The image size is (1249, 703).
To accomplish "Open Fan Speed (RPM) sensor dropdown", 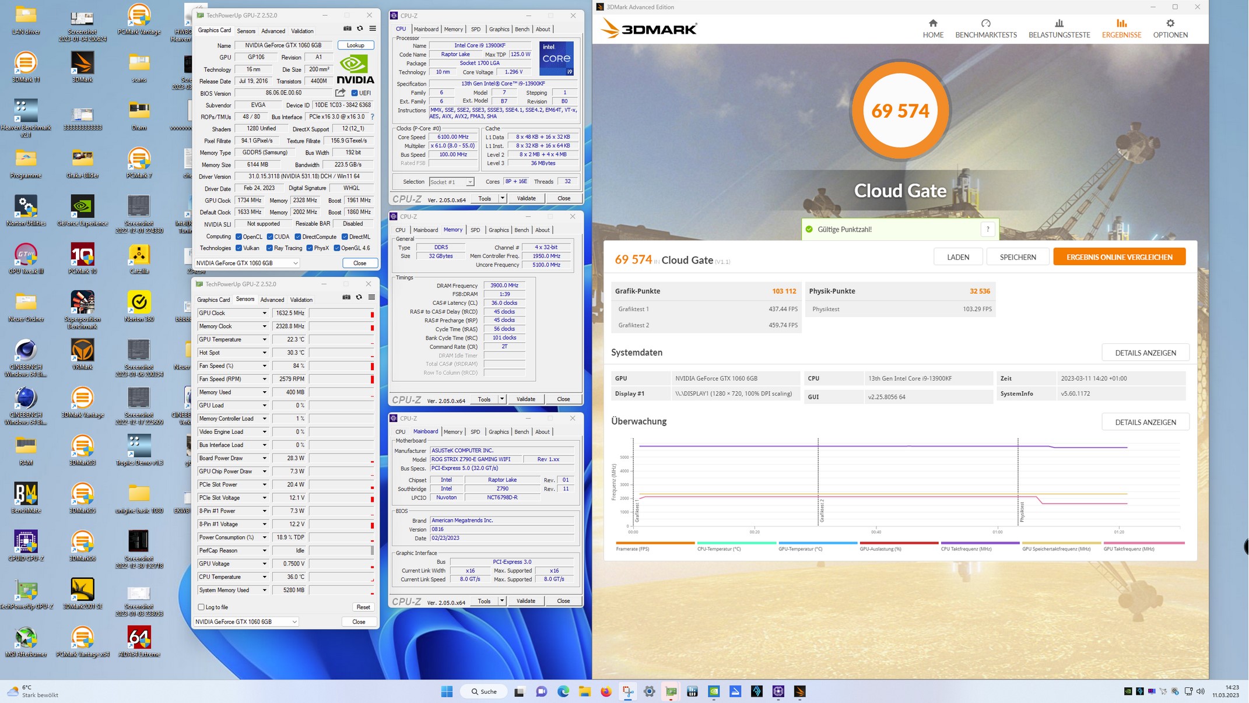I will pyautogui.click(x=264, y=379).
